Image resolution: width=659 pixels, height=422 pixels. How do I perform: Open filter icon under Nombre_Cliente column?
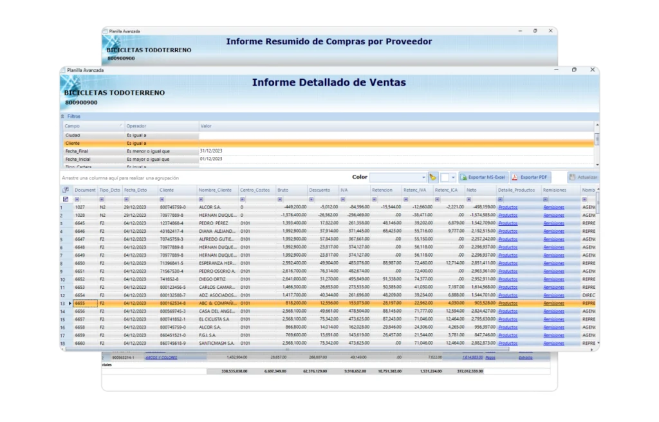201,199
